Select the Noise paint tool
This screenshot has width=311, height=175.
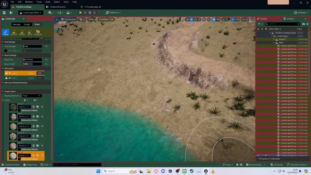[x=30, y=33]
